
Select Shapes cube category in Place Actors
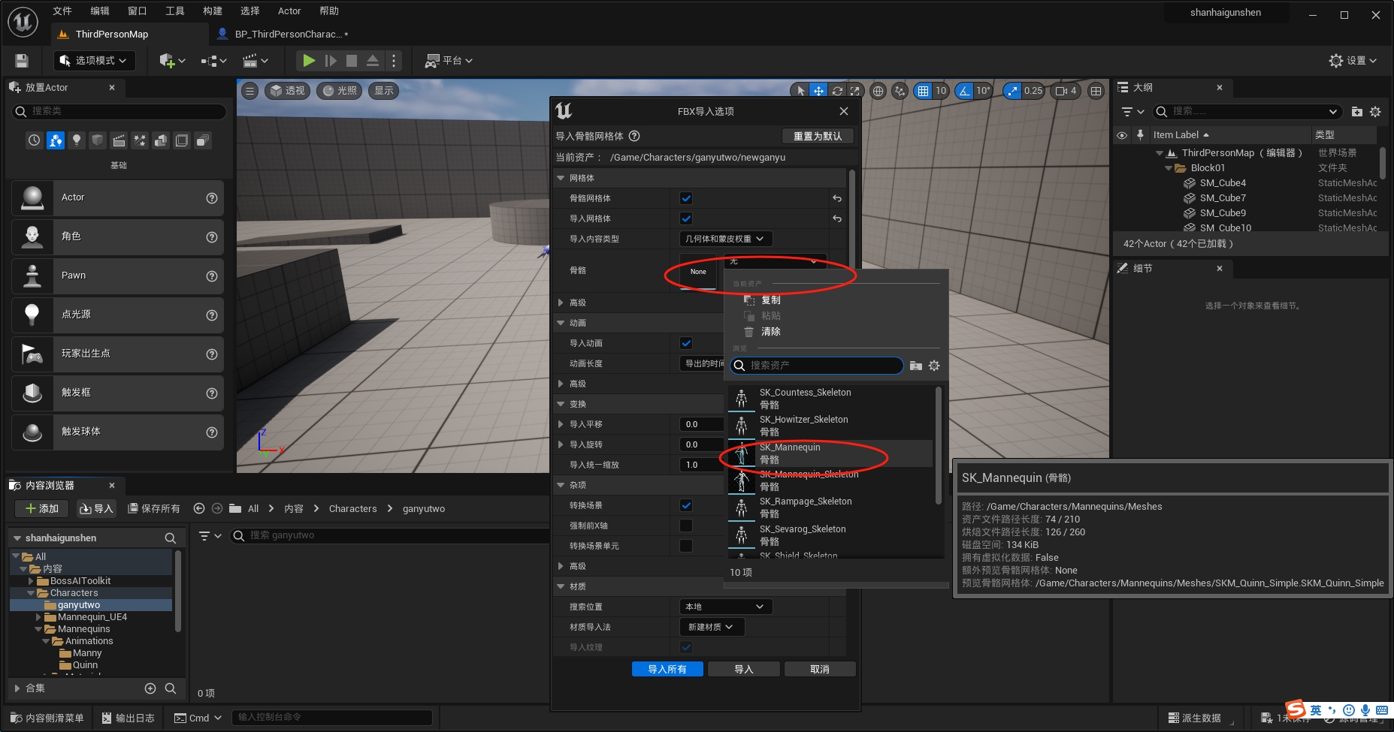point(98,140)
